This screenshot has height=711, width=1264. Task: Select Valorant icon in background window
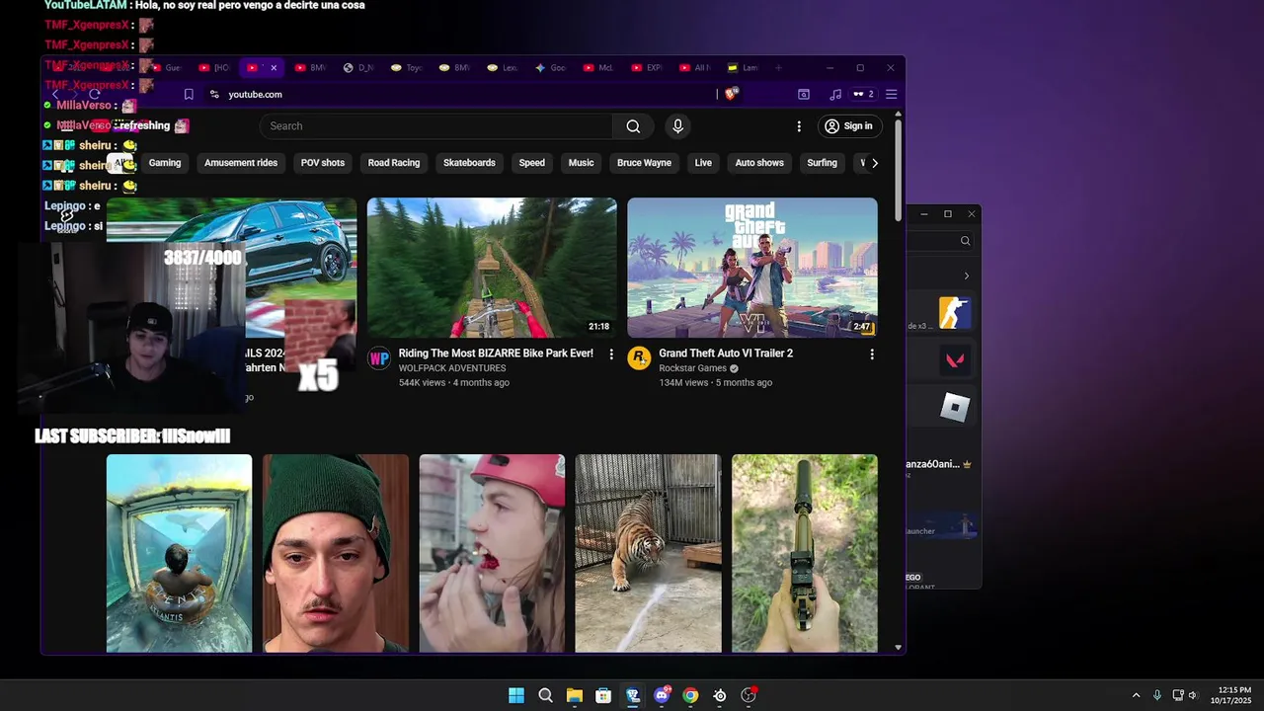coord(955,360)
